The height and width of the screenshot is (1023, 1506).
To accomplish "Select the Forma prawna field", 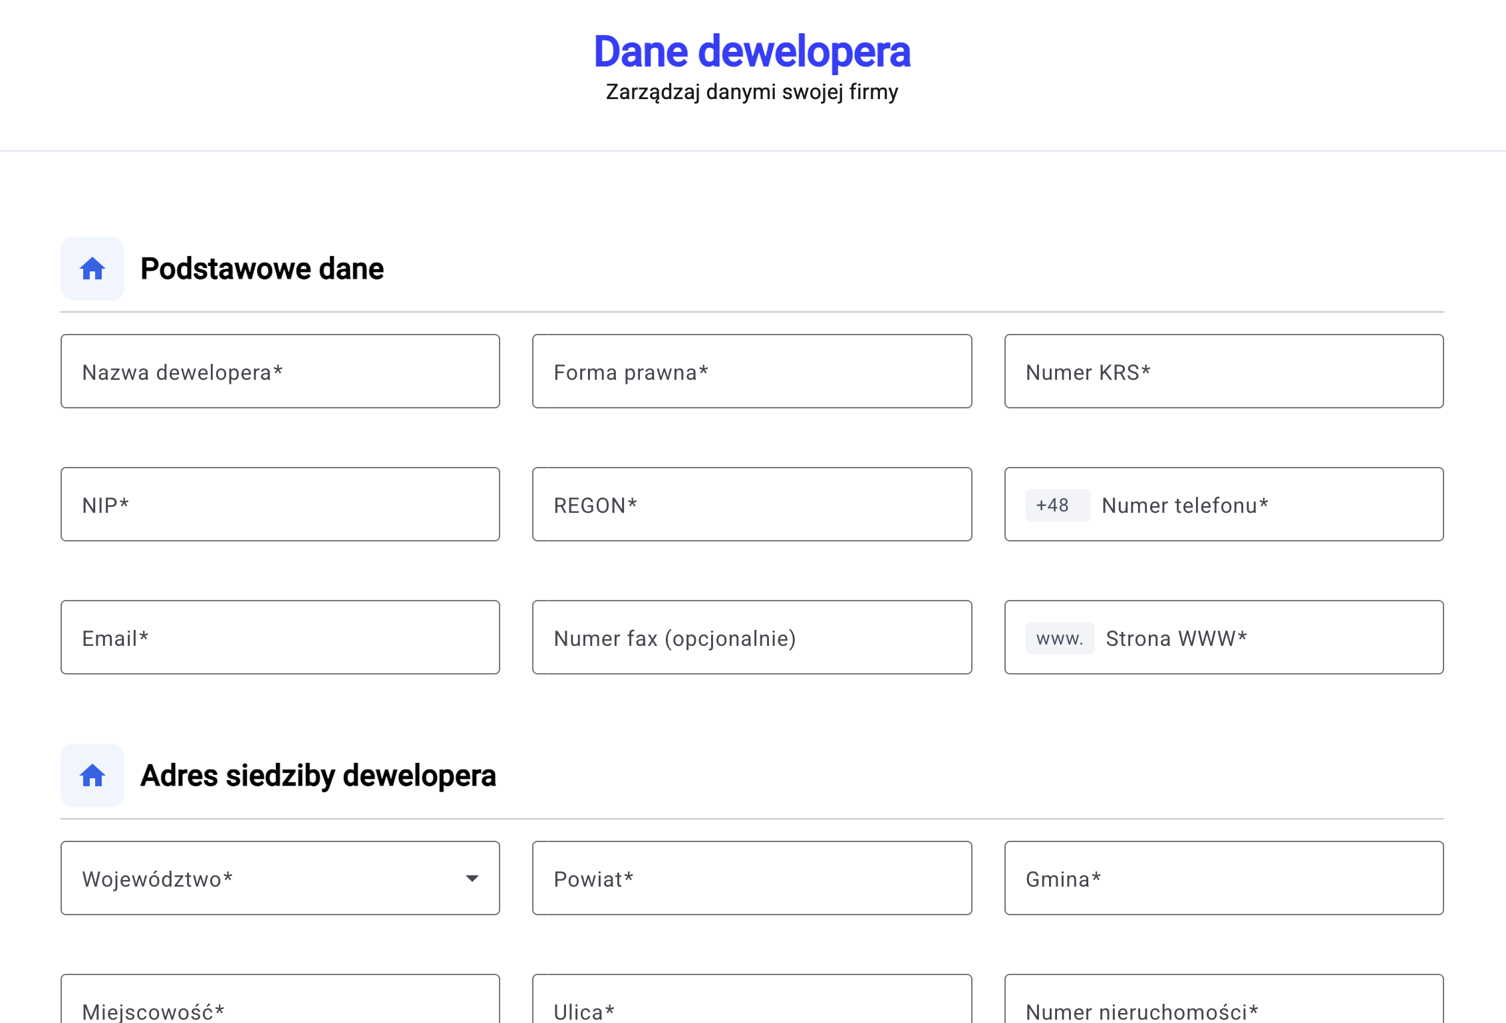I will 752,371.
